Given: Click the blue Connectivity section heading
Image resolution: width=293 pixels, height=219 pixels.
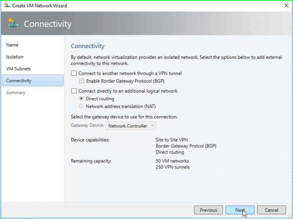Looking at the screenshot, I should point(87,46).
